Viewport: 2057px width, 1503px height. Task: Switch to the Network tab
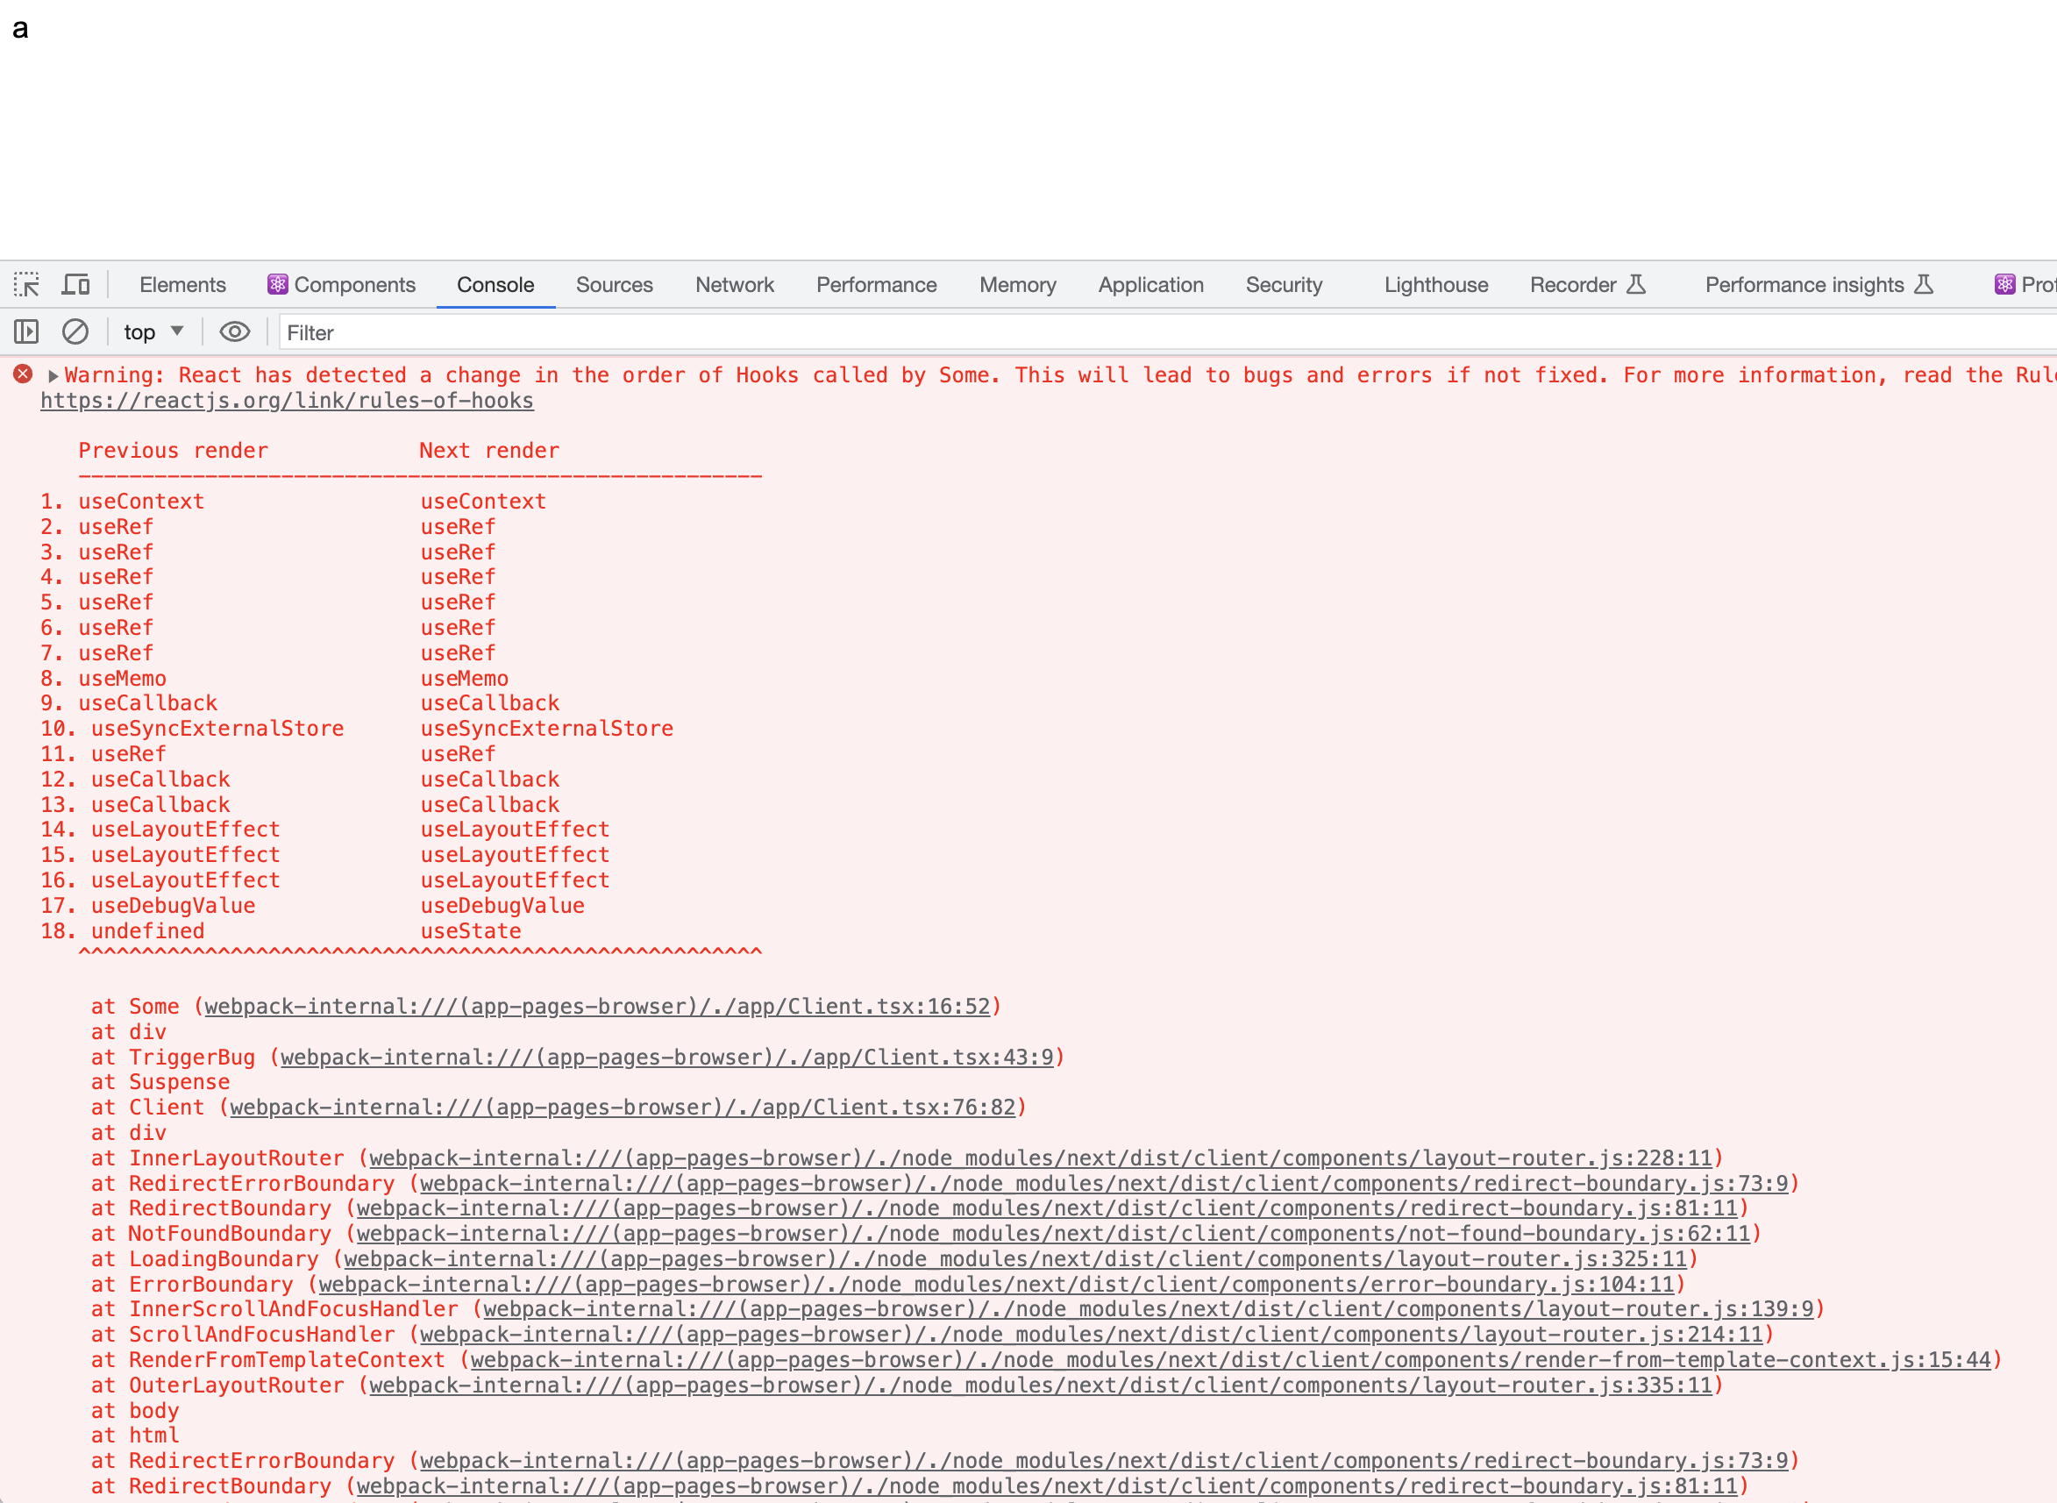[734, 284]
